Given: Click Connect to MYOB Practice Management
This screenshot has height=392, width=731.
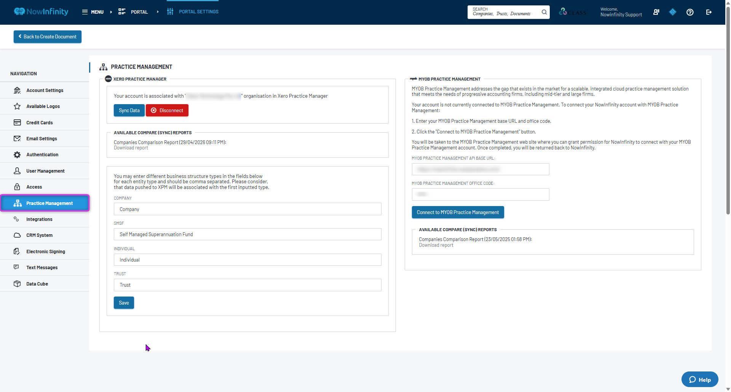Looking at the screenshot, I should (458, 213).
